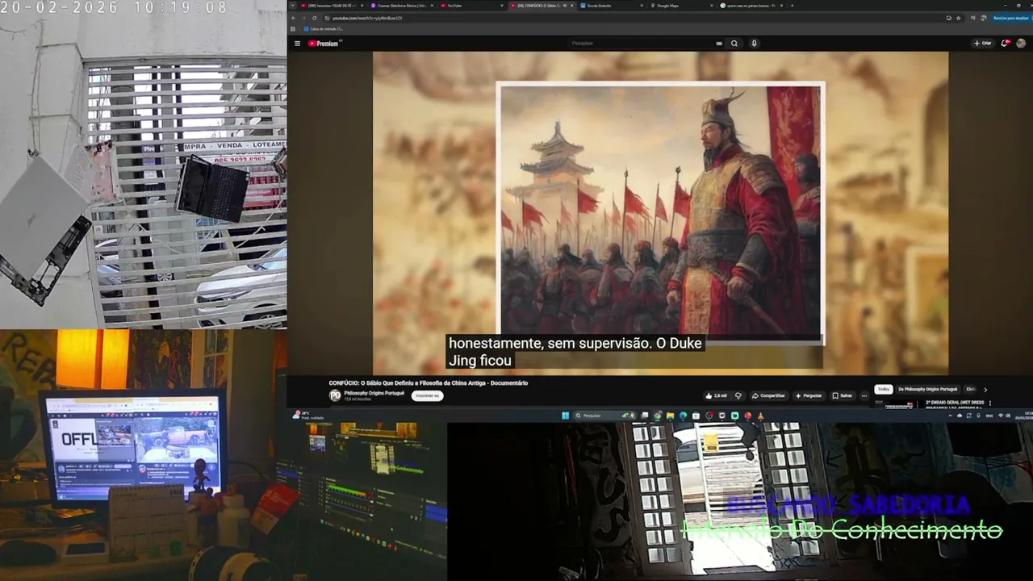Select the Todos filter chip
The image size is (1033, 581).
coord(884,389)
